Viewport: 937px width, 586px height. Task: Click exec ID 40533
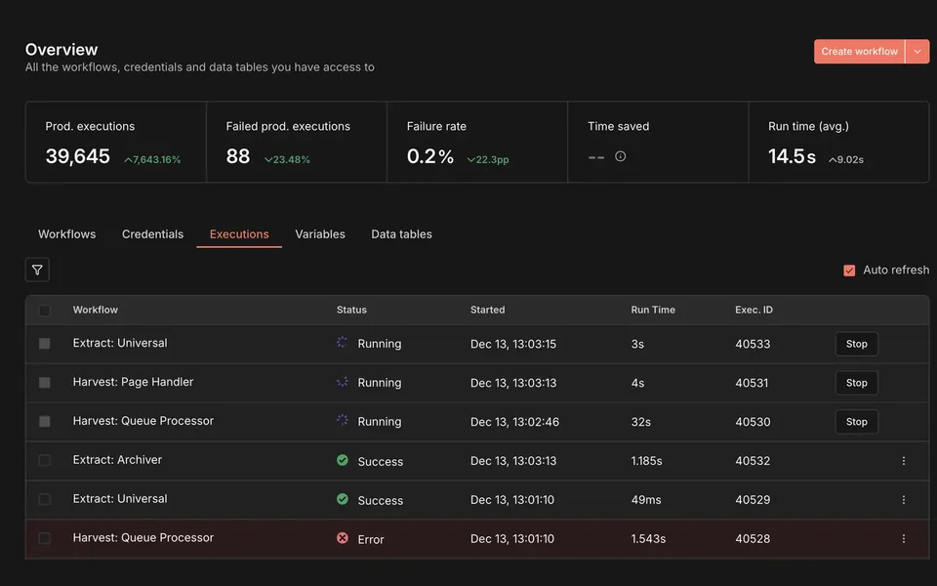click(753, 344)
